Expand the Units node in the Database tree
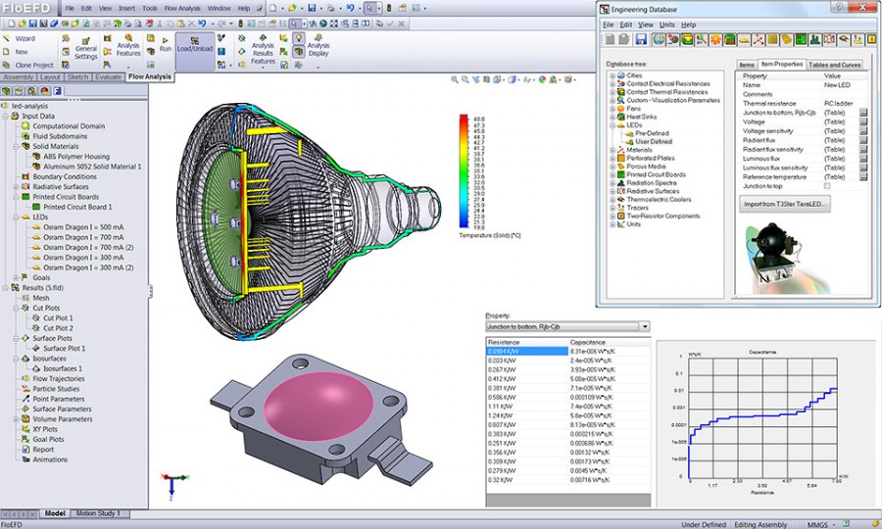 (612, 224)
